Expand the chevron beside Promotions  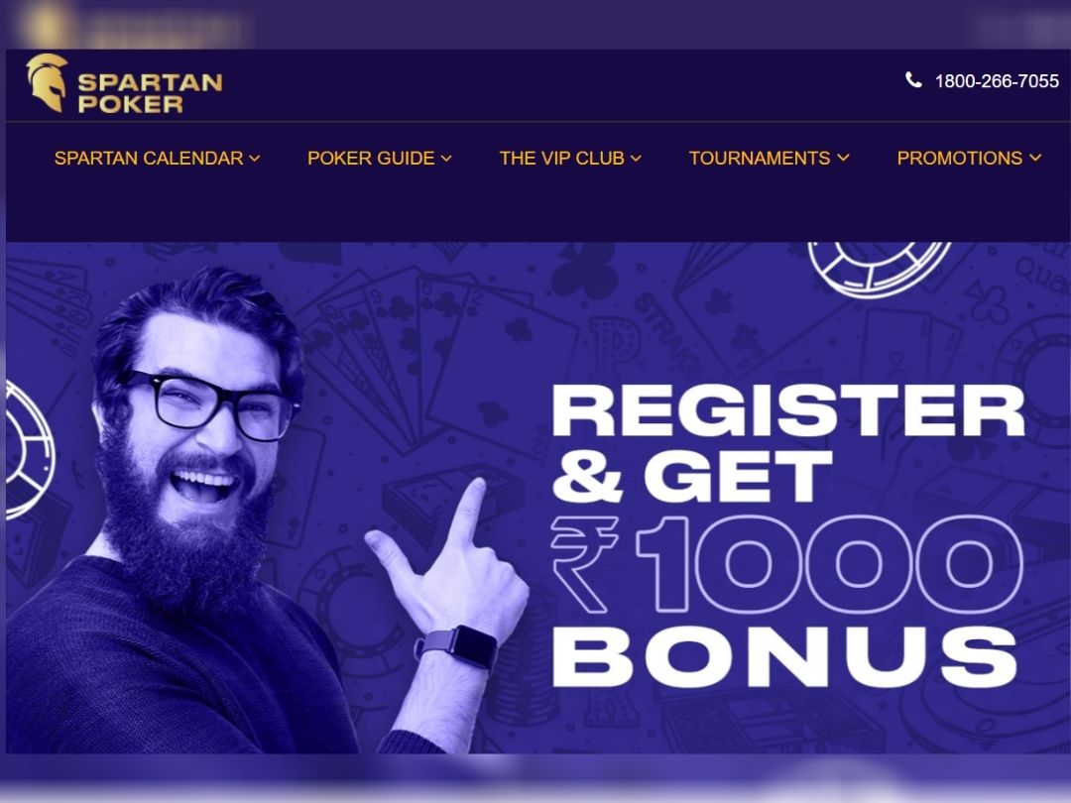tap(1035, 158)
